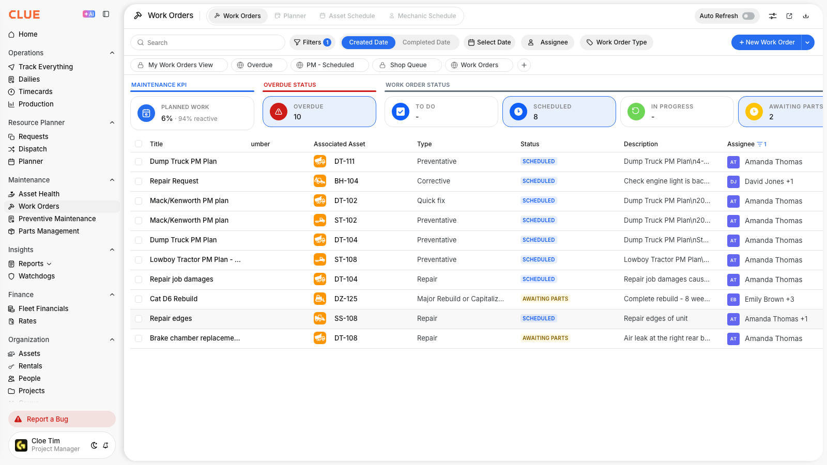Image resolution: width=827 pixels, height=465 pixels.
Task: Open Preventive Maintenance in sidebar
Action: pos(57,219)
